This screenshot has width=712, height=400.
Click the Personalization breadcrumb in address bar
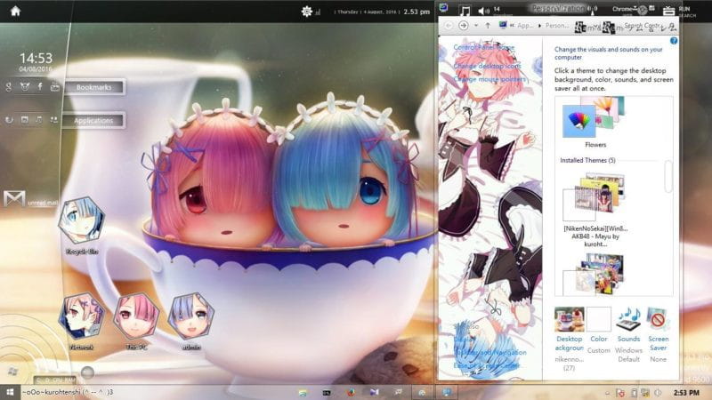(557, 26)
